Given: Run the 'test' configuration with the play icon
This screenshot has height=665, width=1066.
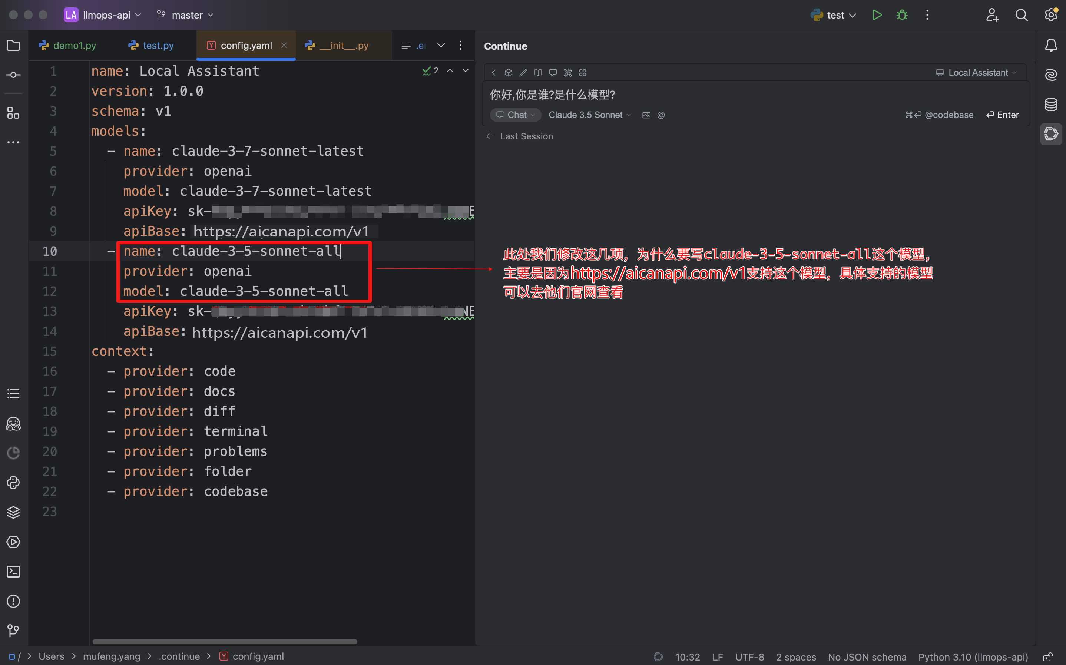Looking at the screenshot, I should point(876,14).
